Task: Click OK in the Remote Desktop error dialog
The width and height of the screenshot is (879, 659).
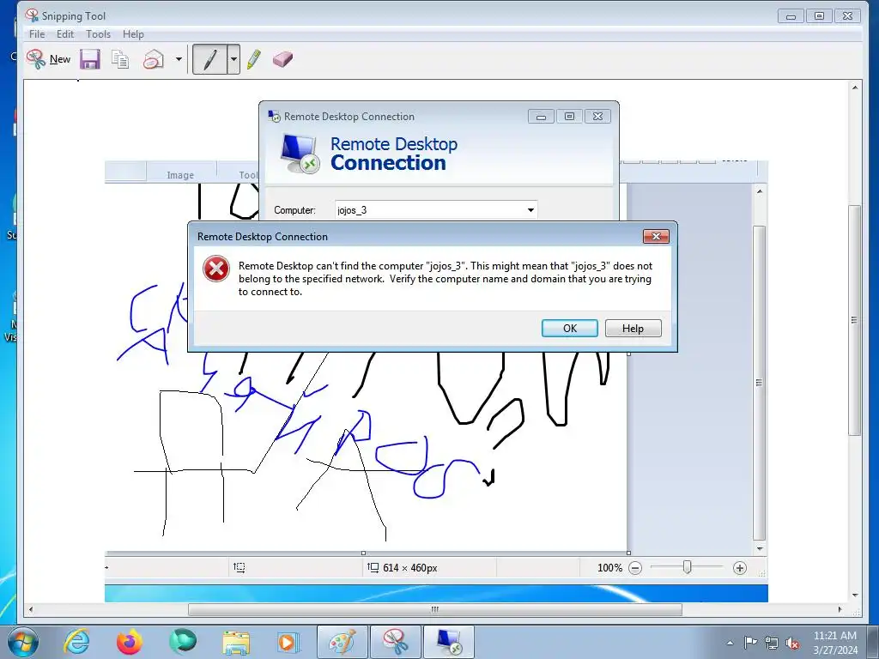Action: click(x=570, y=329)
